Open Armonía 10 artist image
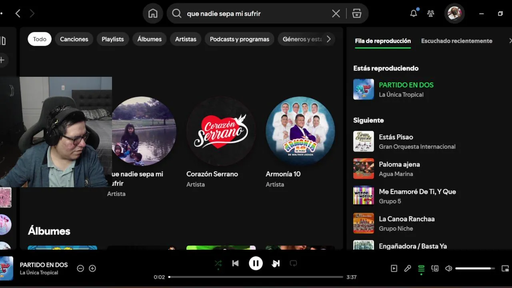The image size is (512, 288). [300, 131]
